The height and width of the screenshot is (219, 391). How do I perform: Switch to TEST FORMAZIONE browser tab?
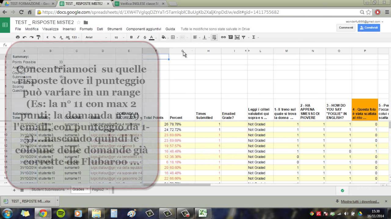click(x=29, y=4)
